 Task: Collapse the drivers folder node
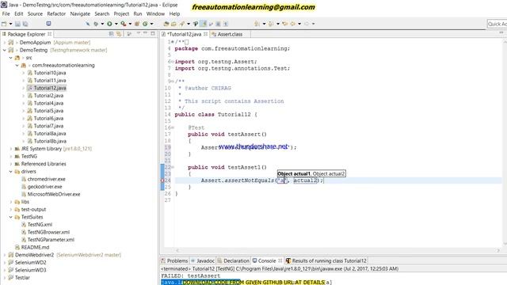(11, 172)
